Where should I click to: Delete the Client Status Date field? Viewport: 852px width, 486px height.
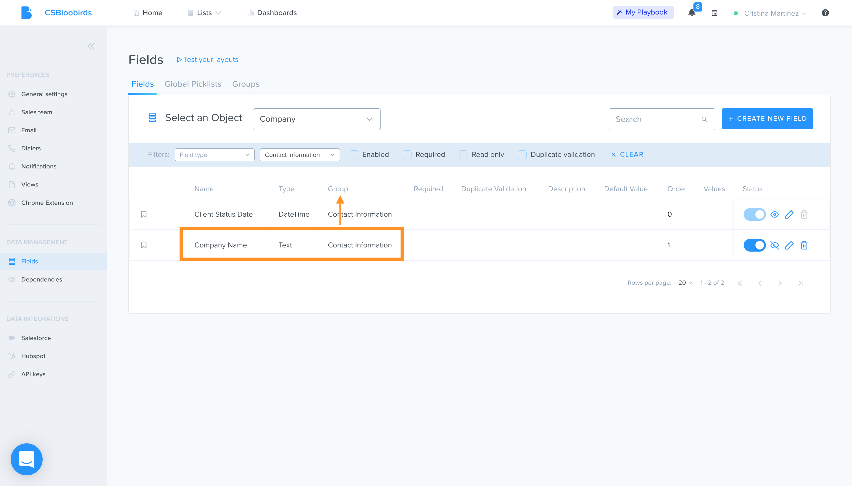click(x=804, y=214)
